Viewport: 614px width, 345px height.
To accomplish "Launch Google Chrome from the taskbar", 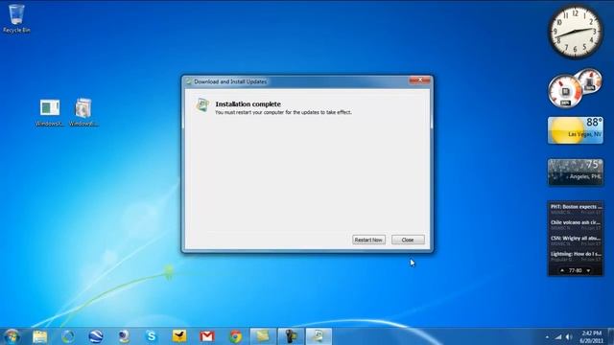I will coord(235,336).
